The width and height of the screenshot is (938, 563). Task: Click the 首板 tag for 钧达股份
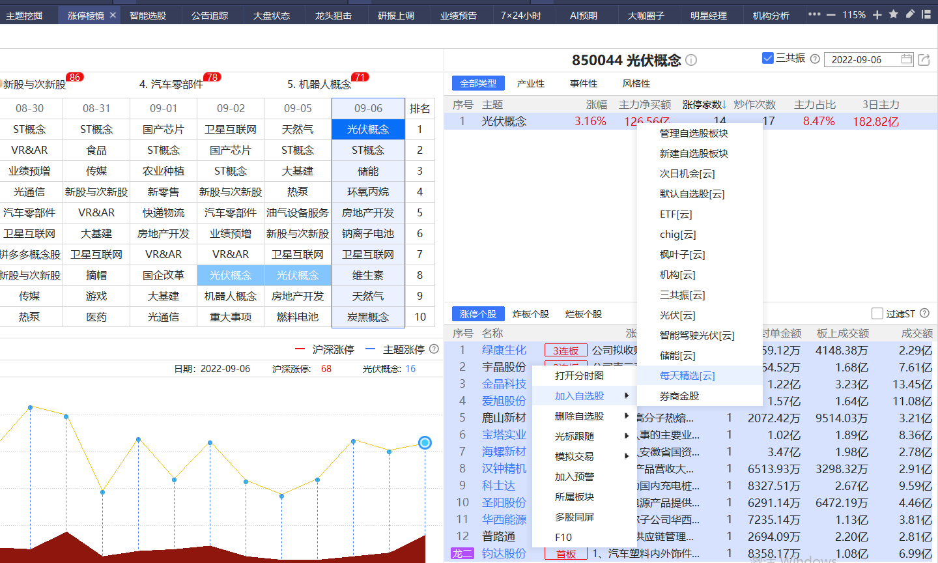pos(566,554)
